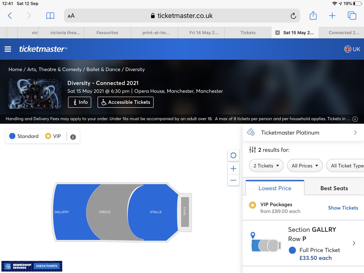Open the Ticketmaster hamburger menu
The height and width of the screenshot is (273, 364).
tap(8, 49)
